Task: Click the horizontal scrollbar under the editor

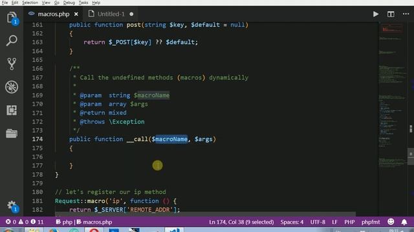Action: coord(206,214)
